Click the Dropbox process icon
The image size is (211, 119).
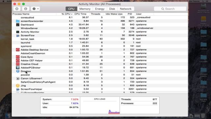click(17, 71)
